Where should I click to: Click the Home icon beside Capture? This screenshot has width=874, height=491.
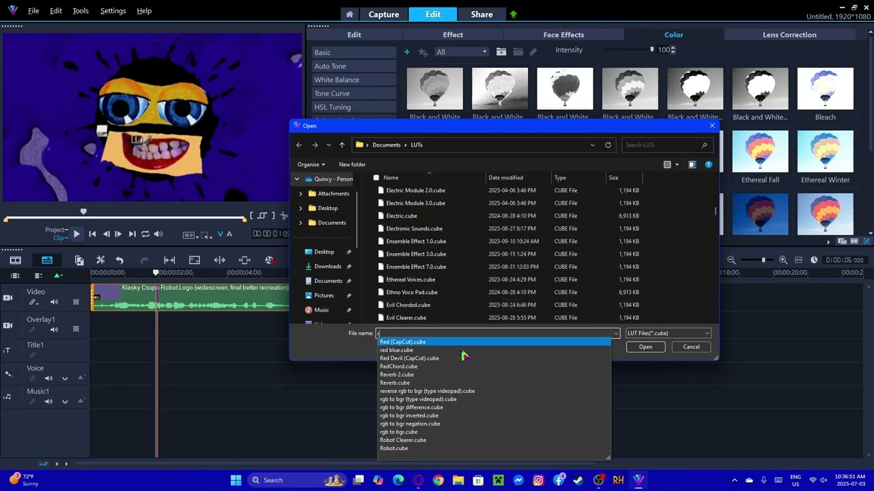pos(350,14)
